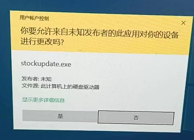This screenshot has width=194, height=140.
Task: Click dimmed desktop above the dialog
Action: [x=97, y=5]
